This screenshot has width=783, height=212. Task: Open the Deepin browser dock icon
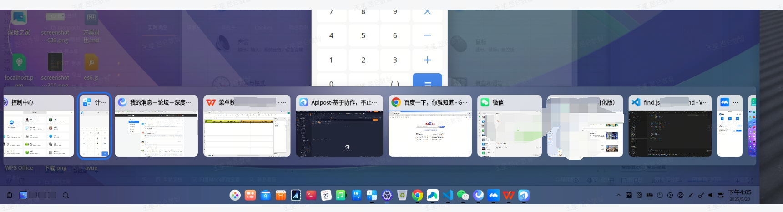coord(478,195)
